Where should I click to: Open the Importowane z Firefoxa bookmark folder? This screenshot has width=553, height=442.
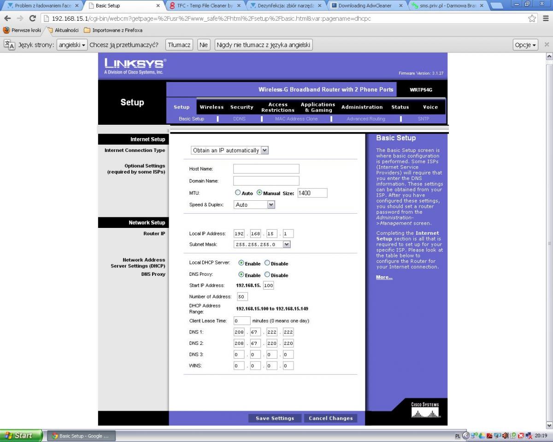point(113,30)
